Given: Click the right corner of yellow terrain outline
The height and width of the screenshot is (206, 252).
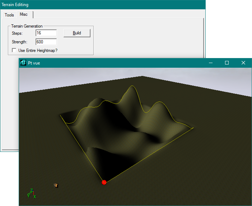Looking at the screenshot, I should [x=193, y=128].
